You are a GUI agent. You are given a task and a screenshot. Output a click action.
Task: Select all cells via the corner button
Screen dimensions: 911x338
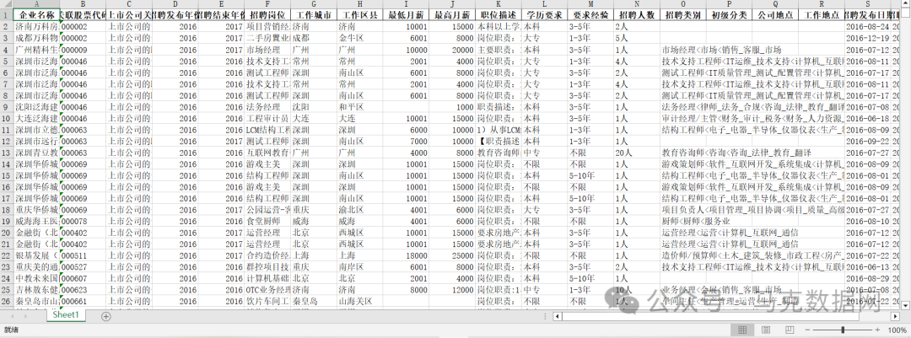point(6,4)
